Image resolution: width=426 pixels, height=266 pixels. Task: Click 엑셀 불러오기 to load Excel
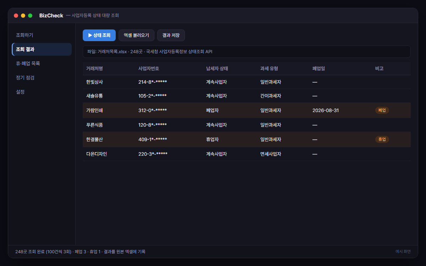pyautogui.click(x=136, y=35)
